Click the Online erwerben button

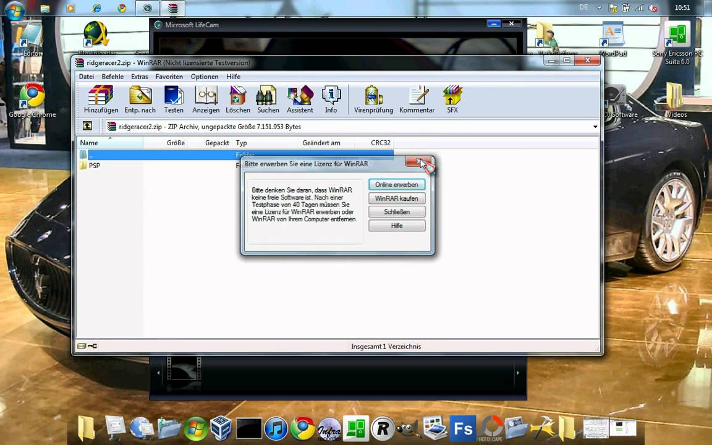[x=397, y=185]
